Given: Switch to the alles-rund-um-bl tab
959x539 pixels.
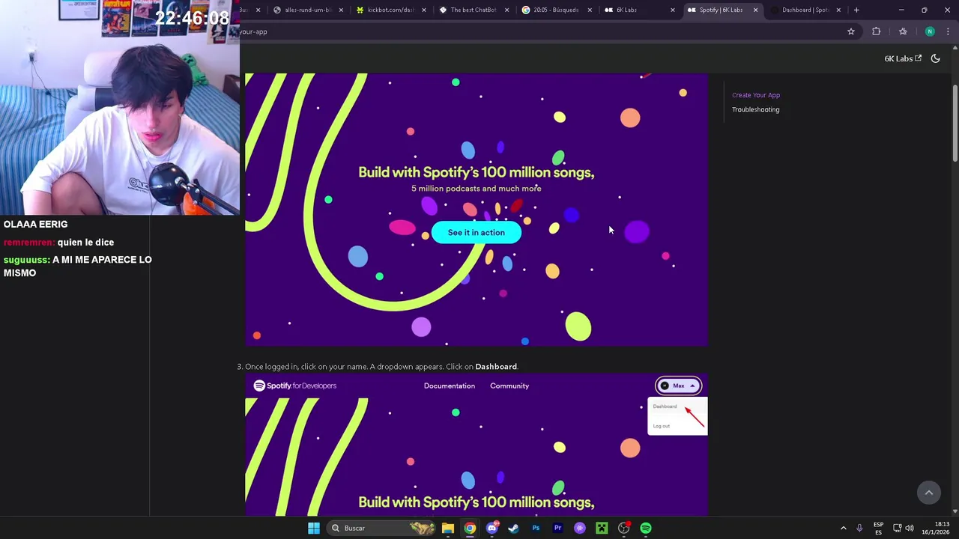Looking at the screenshot, I should point(308,10).
